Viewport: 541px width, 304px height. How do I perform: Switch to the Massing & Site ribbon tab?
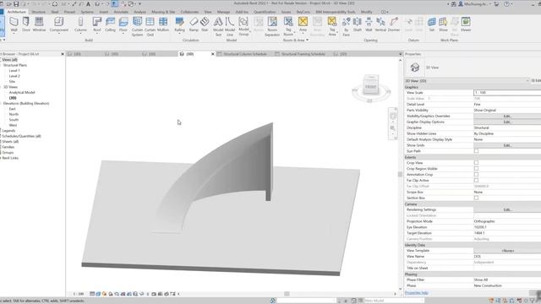[x=163, y=12]
